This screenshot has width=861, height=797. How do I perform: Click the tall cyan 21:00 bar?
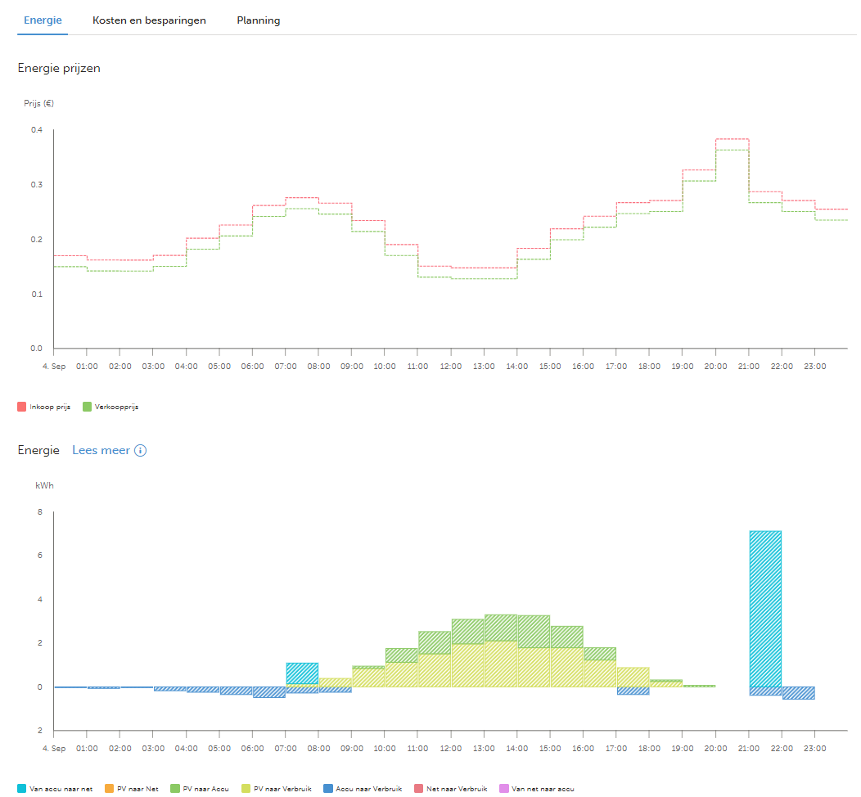point(765,609)
